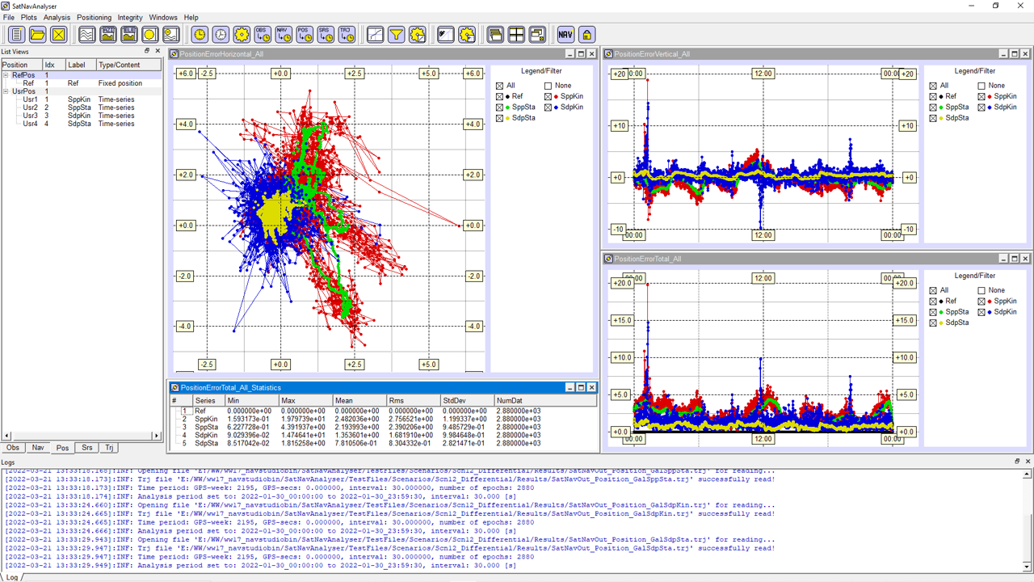Collapse the UsrPos tree node

[x=6, y=91]
